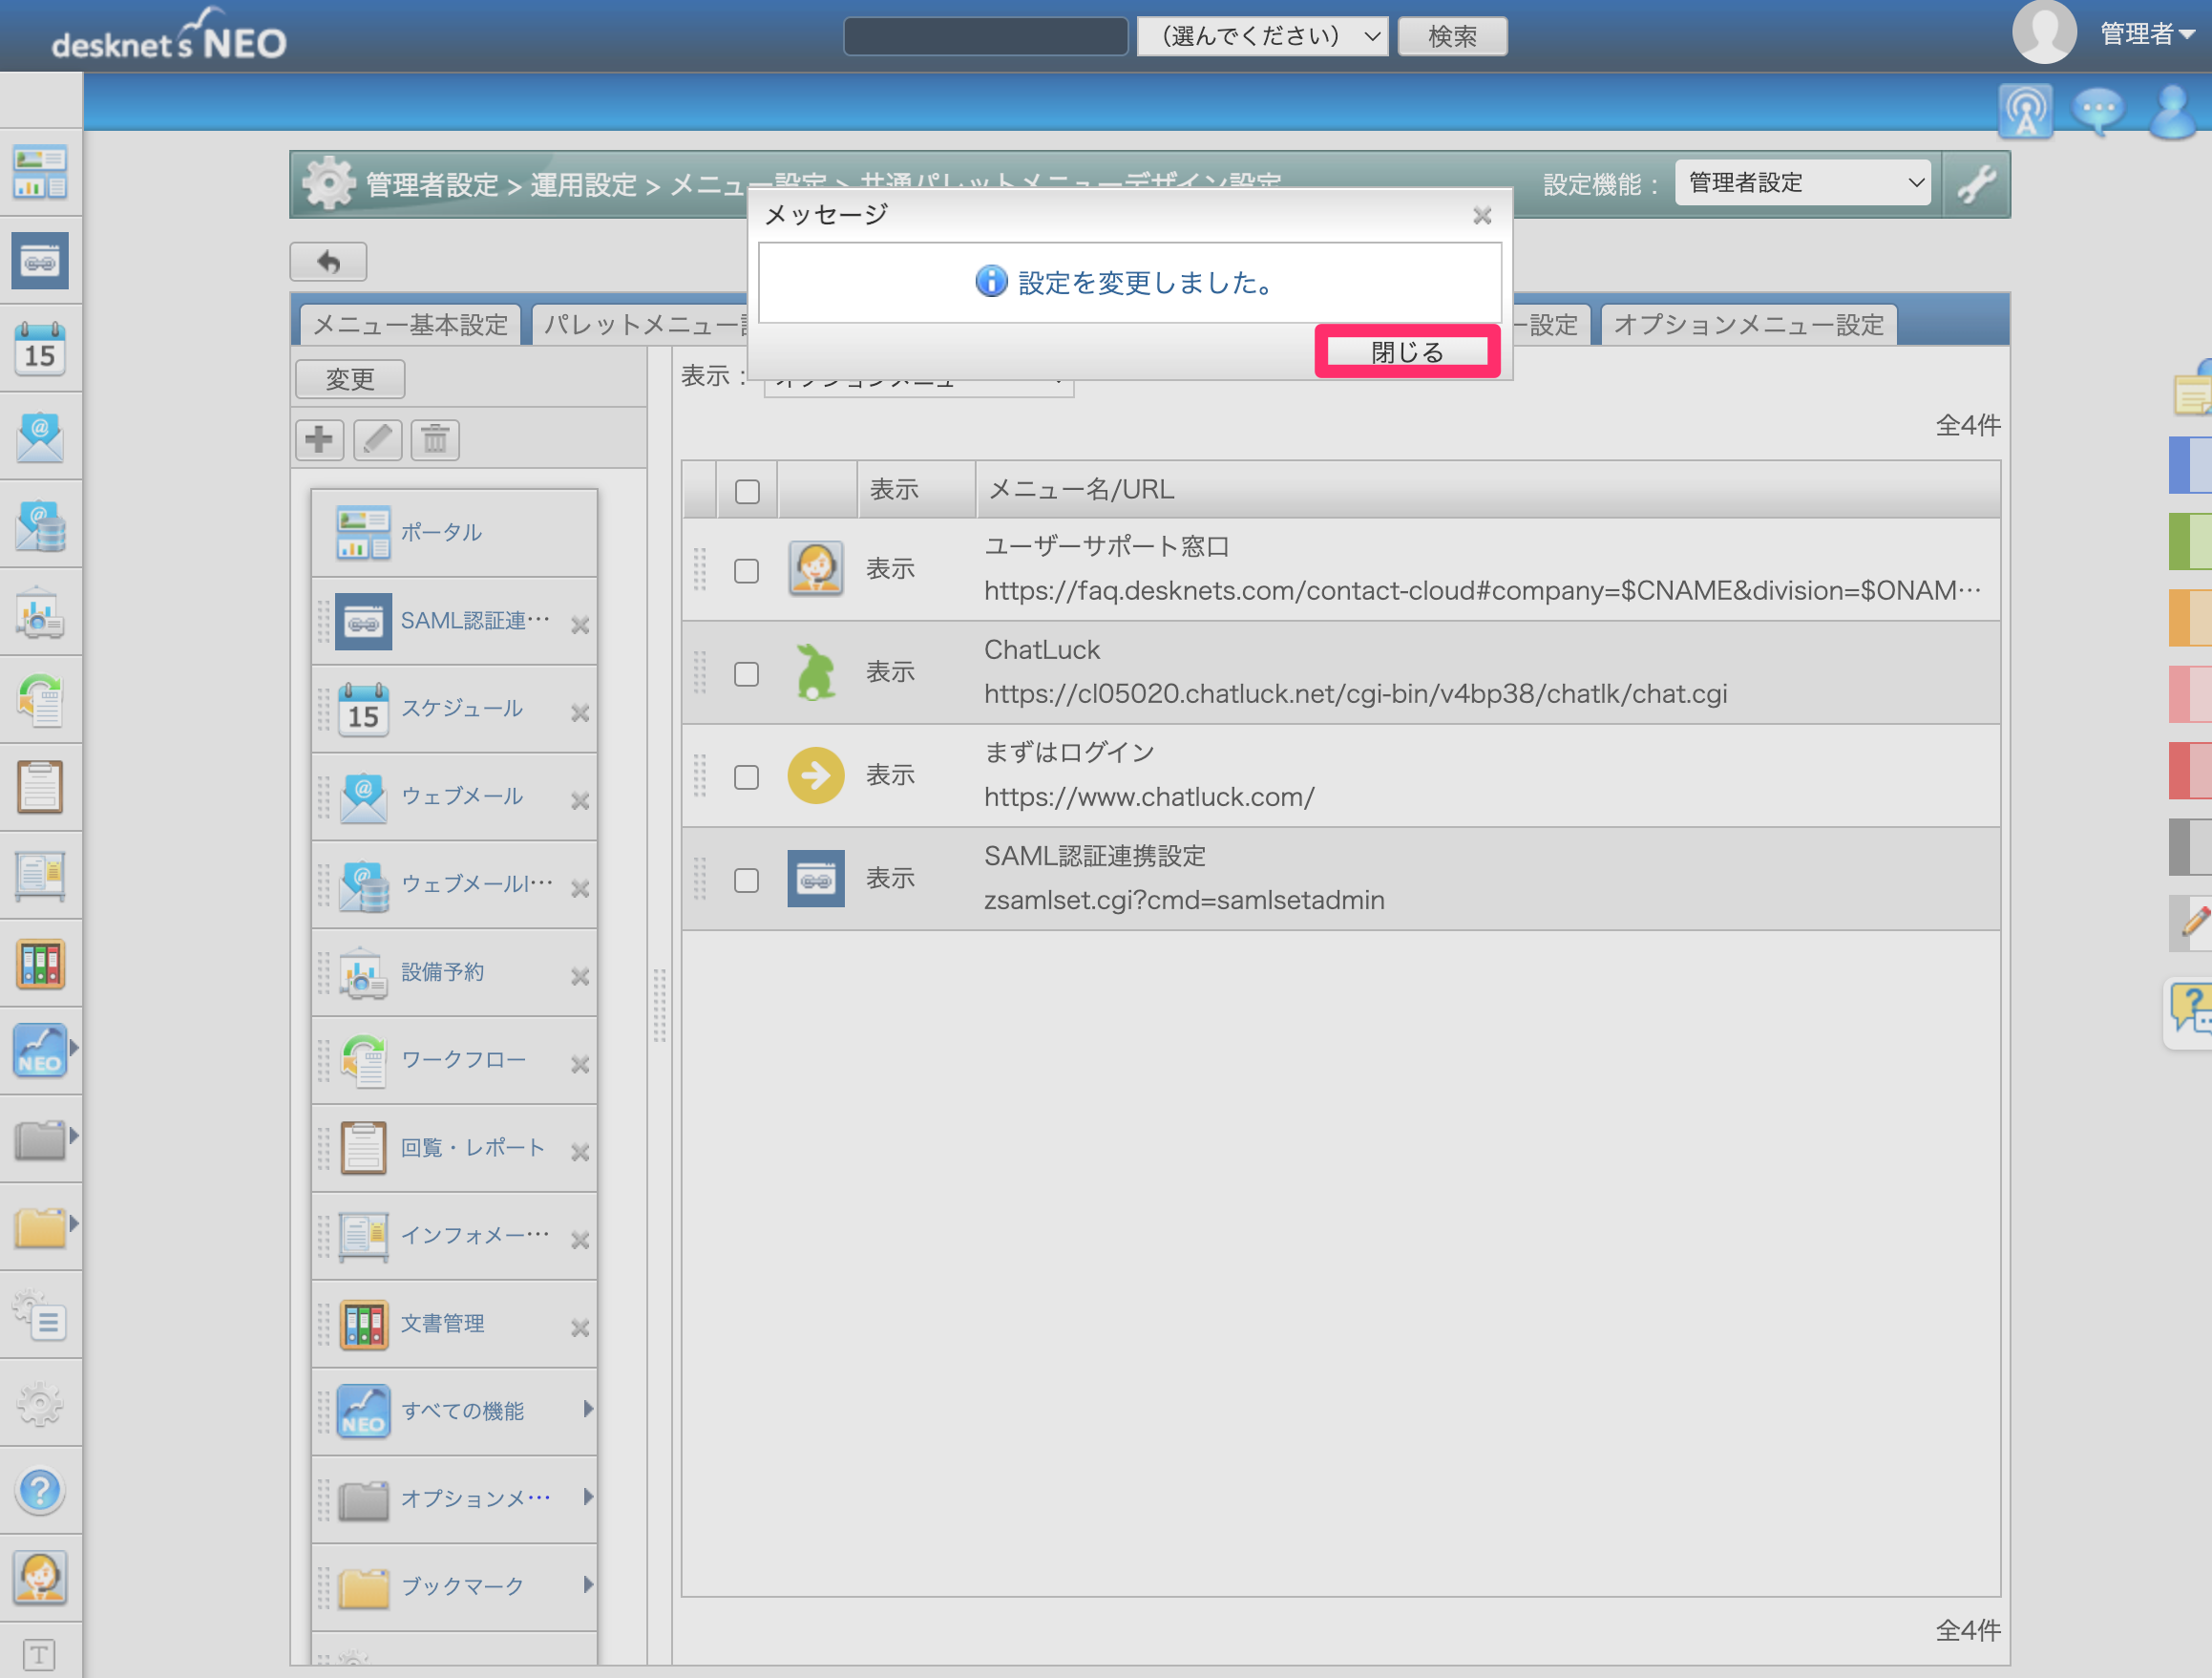The width and height of the screenshot is (2212, 1678).
Task: Open the schedule calendar icon in left sidebar
Action: 40,348
